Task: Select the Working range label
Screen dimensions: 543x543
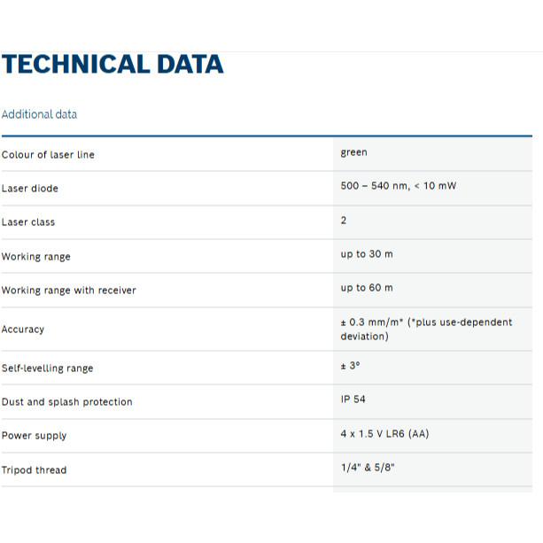Action: (x=36, y=257)
